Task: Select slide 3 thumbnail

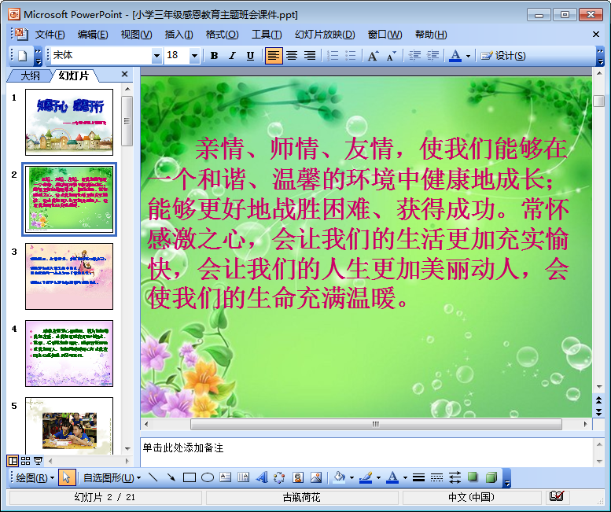Action: coord(69,276)
